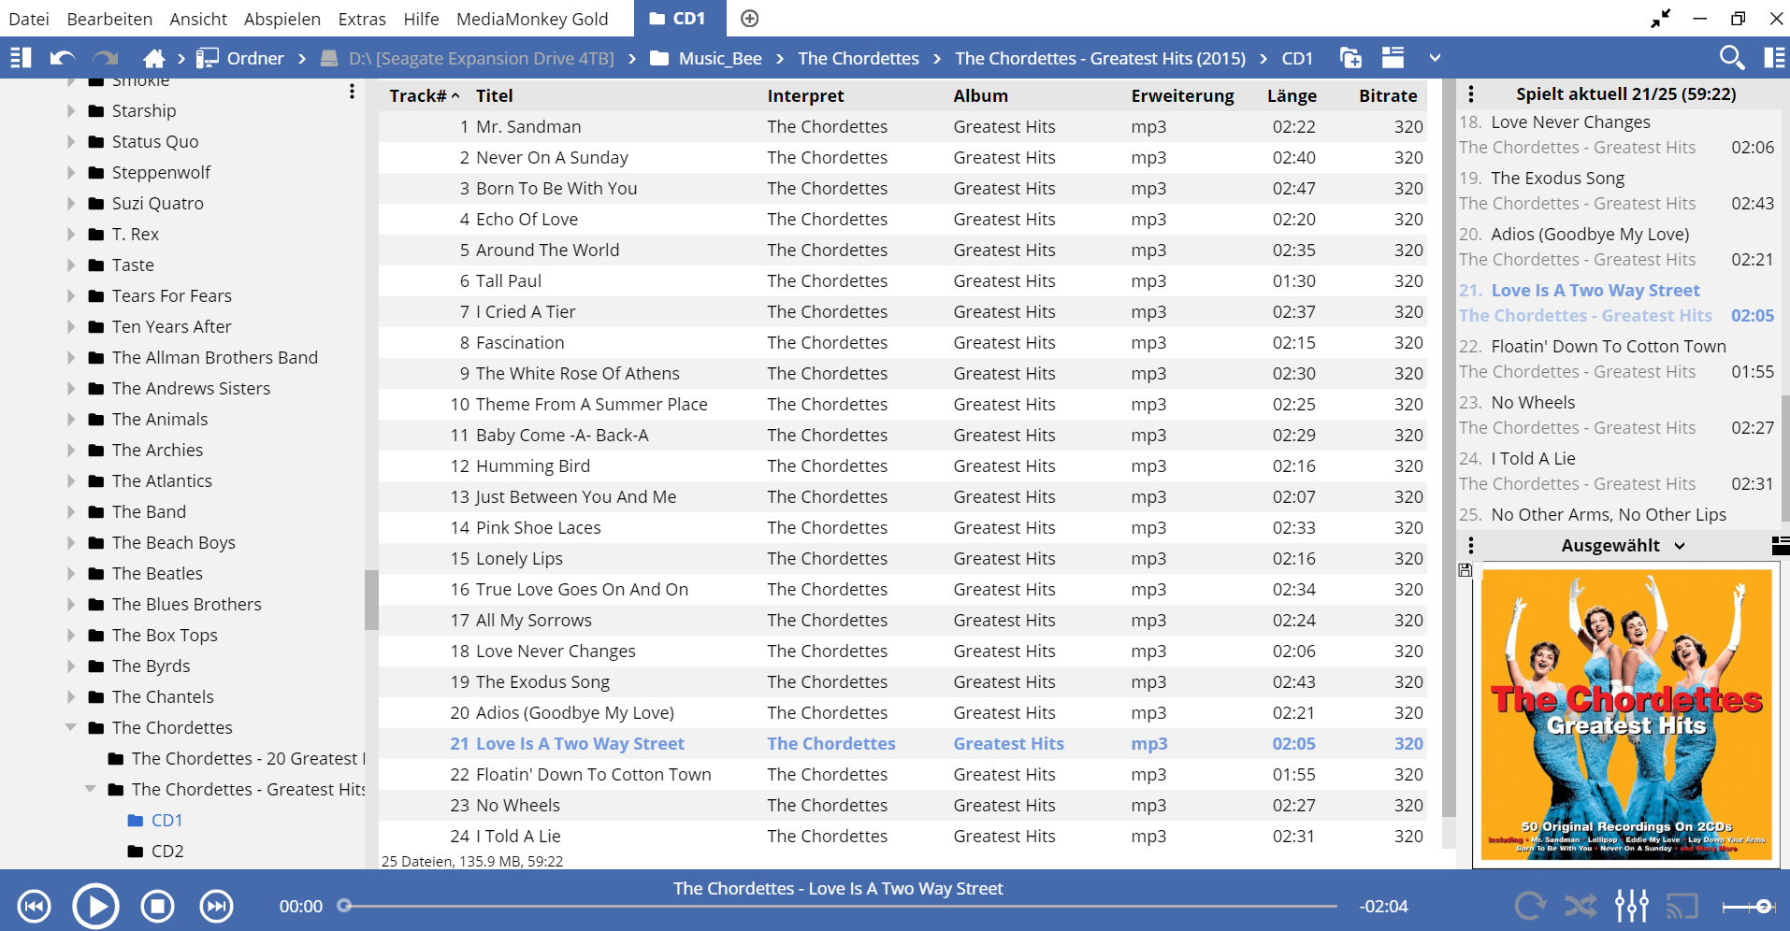Click the save artwork icon

pos(1465,569)
